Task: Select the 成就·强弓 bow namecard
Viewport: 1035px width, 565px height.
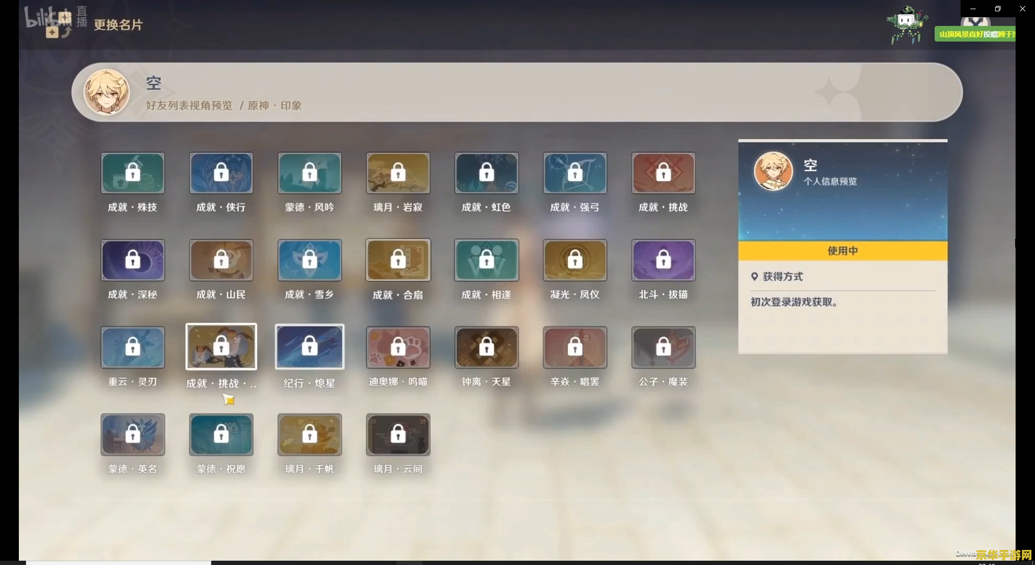Action: click(x=575, y=173)
